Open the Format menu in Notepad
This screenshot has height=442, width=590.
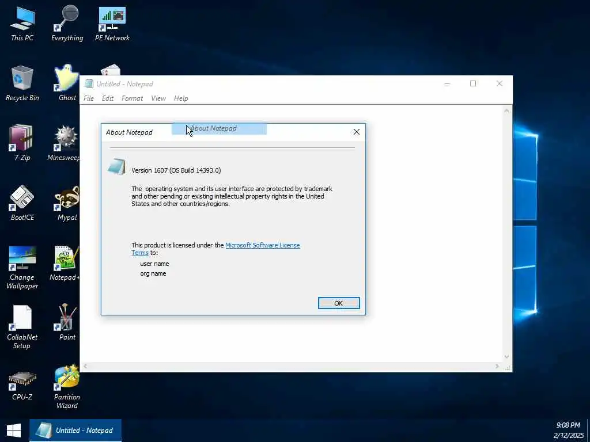132,98
